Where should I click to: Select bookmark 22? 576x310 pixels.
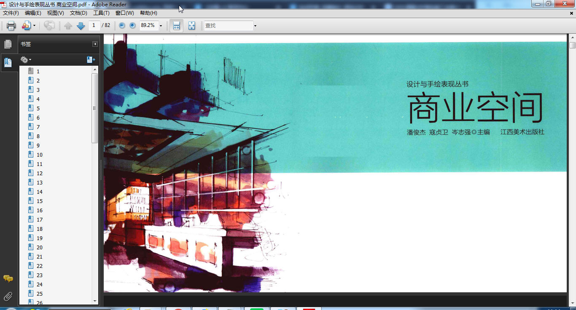tap(40, 266)
